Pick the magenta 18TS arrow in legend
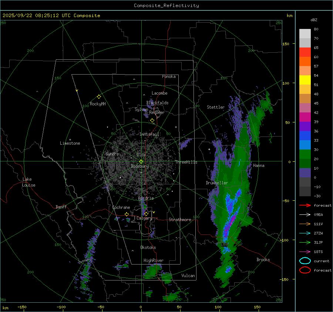333x312 pixels. (x=305, y=252)
